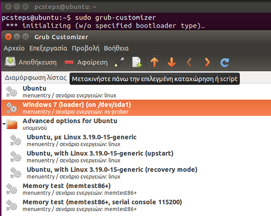Select the Ubuntu entry title
This screenshot has height=216, width=271.
click(34, 88)
